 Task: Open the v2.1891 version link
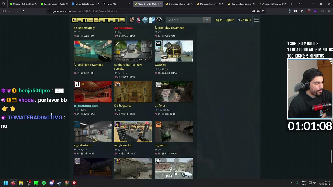(x=244, y=20)
